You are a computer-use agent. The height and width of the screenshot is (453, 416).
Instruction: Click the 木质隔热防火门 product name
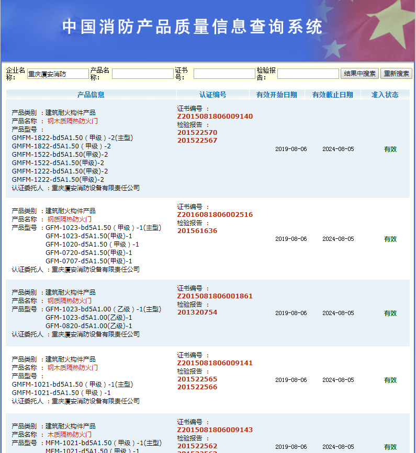pyautogui.click(x=69, y=435)
